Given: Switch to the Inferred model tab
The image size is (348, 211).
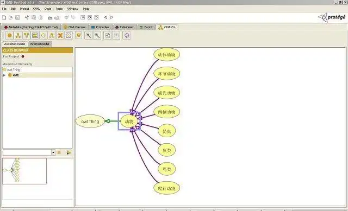Looking at the screenshot, I should click(x=40, y=44).
